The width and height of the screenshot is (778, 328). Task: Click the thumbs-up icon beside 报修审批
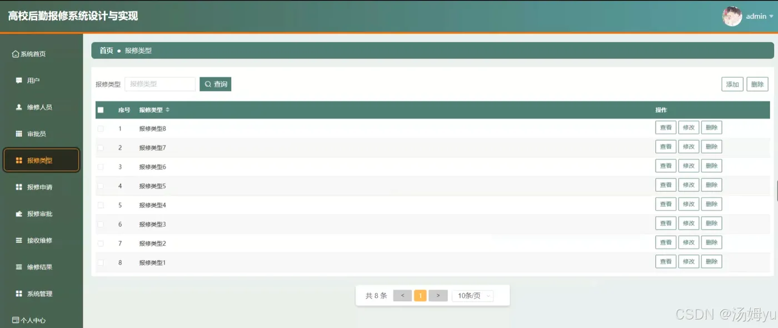19,213
